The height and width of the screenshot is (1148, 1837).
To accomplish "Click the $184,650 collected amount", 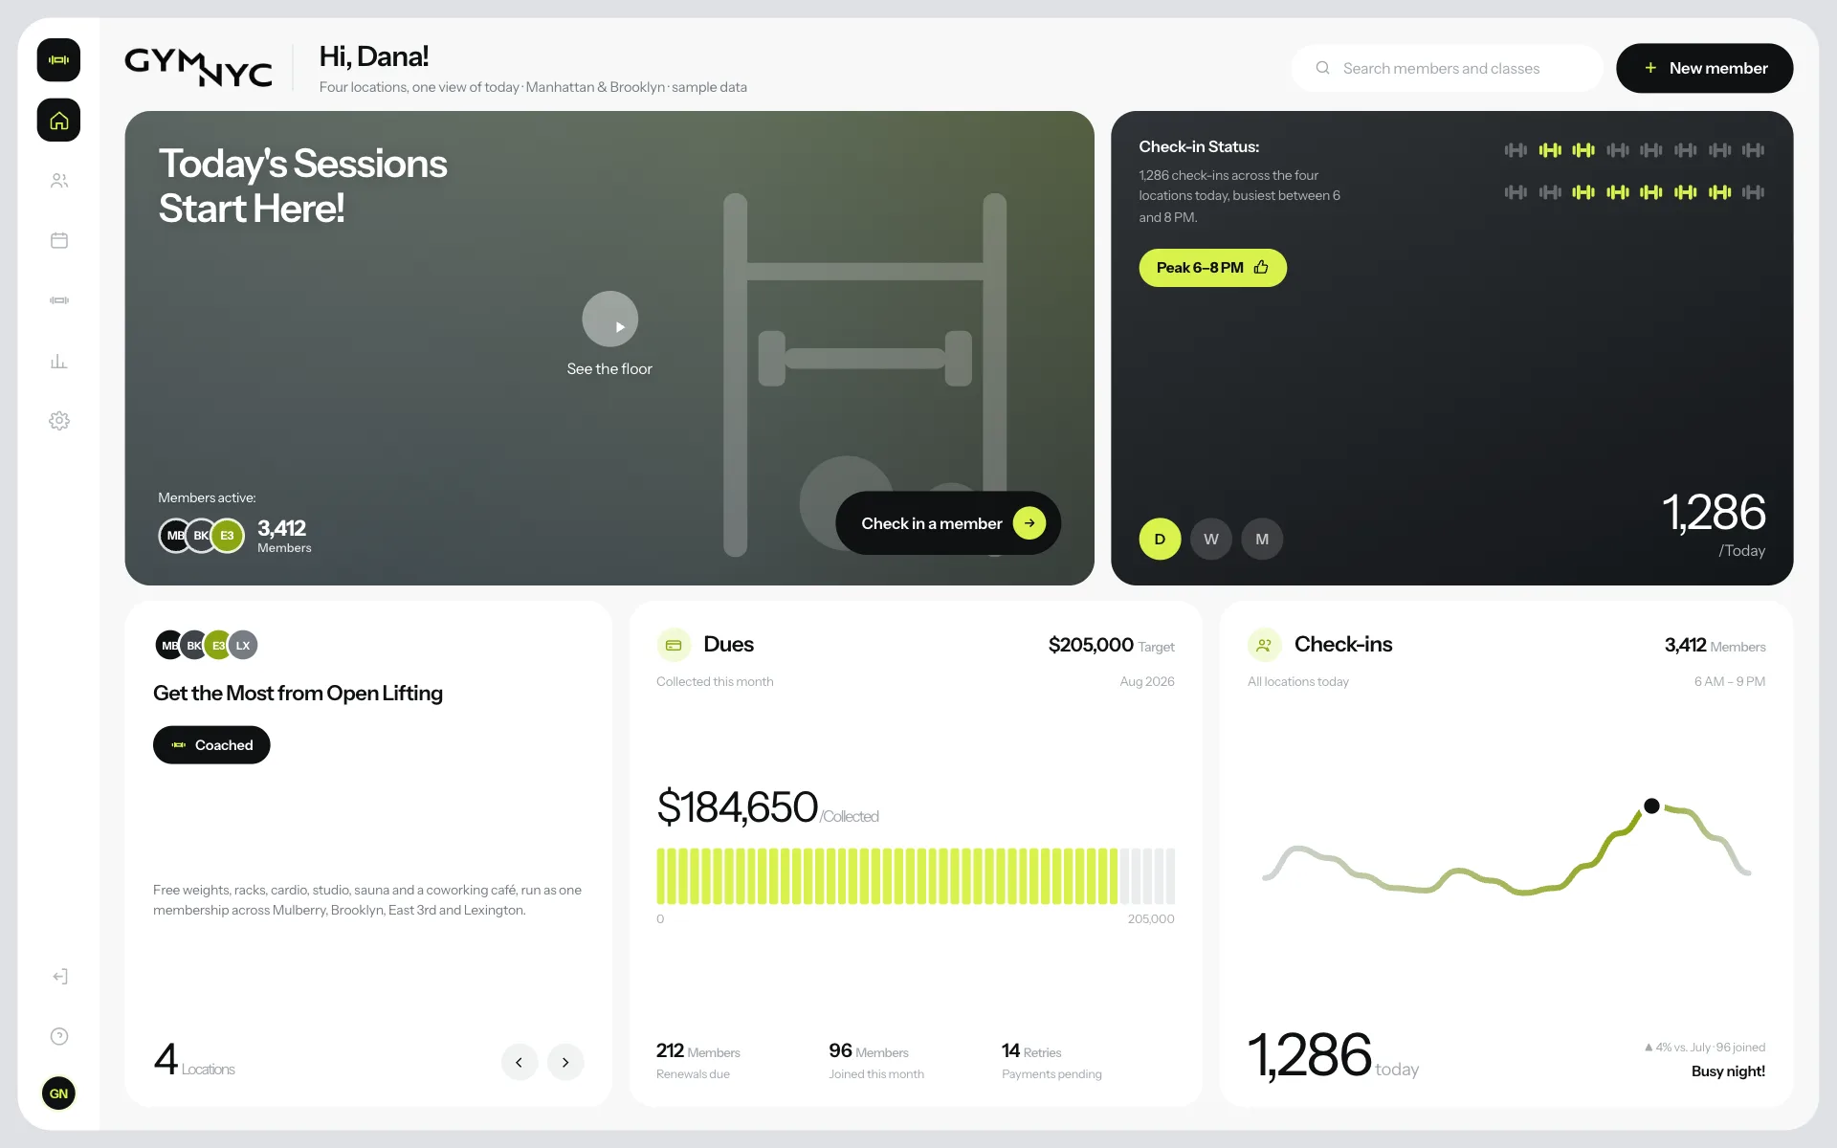I will pyautogui.click(x=737, y=806).
